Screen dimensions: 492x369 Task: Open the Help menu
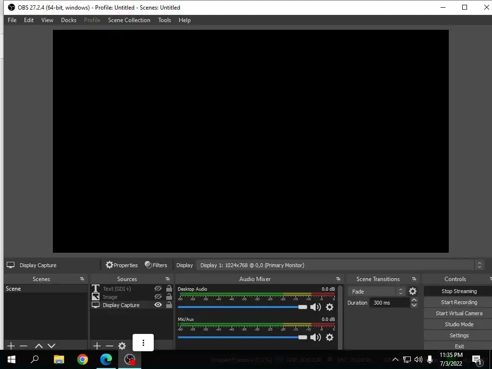point(184,20)
